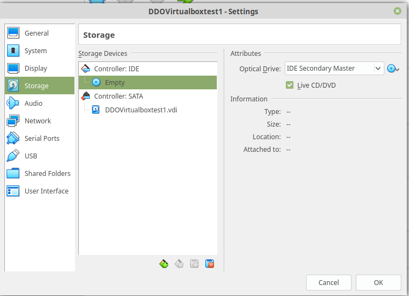
Task: Select the Storage settings category
Action: (39, 86)
